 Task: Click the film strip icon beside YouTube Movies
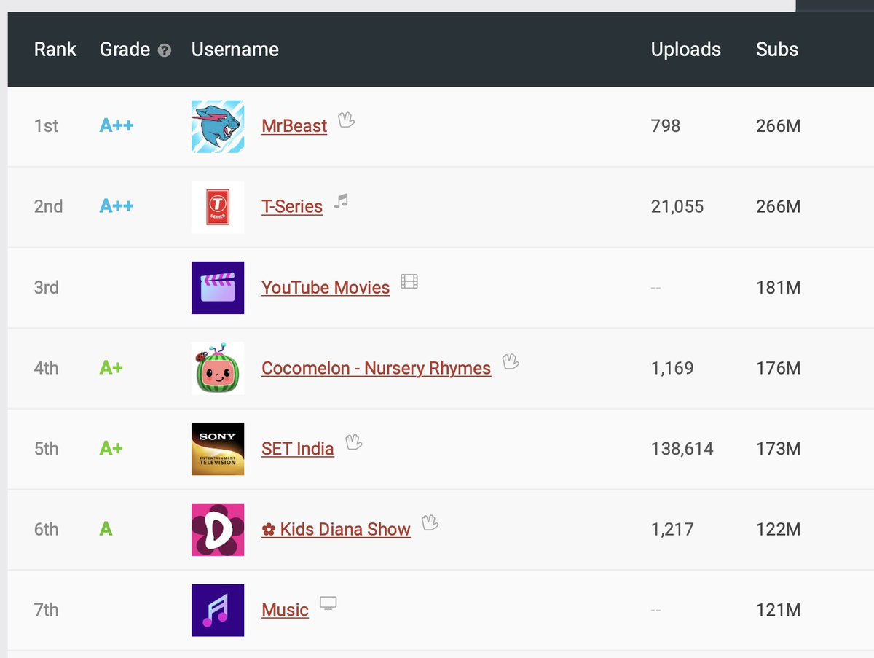[x=409, y=281]
